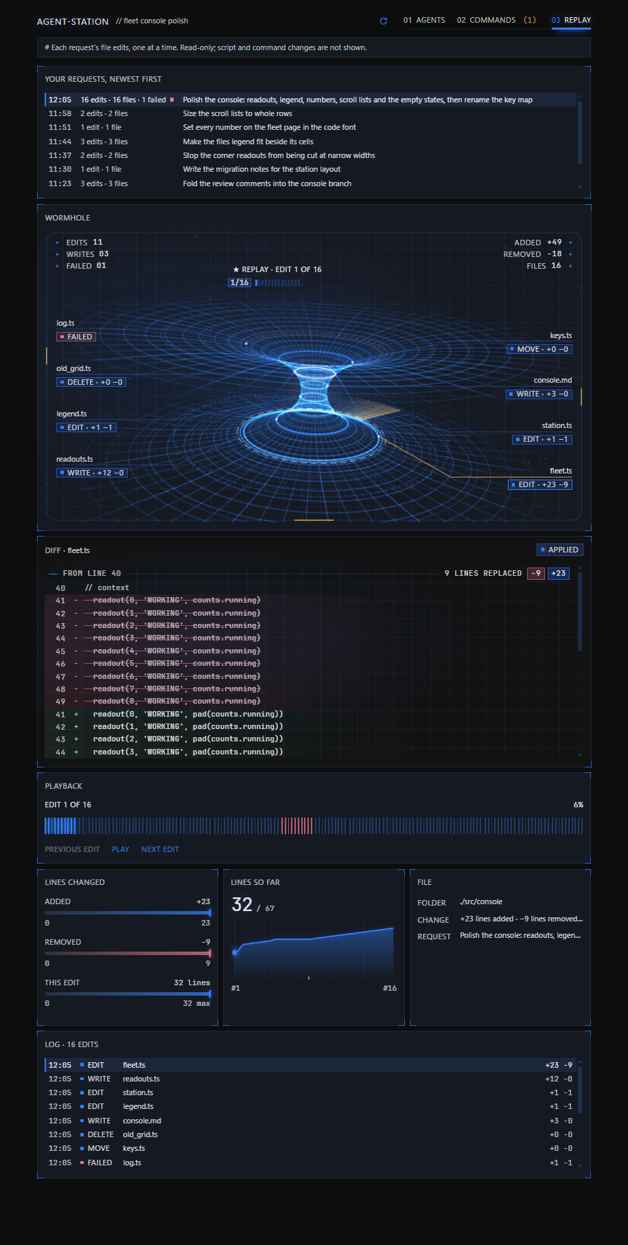The height and width of the screenshot is (1245, 628).
Task: Select the EDIT legend.ts log row
Action: (x=311, y=1106)
